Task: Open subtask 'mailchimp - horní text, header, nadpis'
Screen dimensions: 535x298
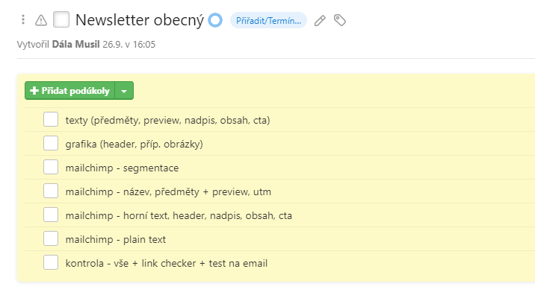Action: tap(179, 215)
